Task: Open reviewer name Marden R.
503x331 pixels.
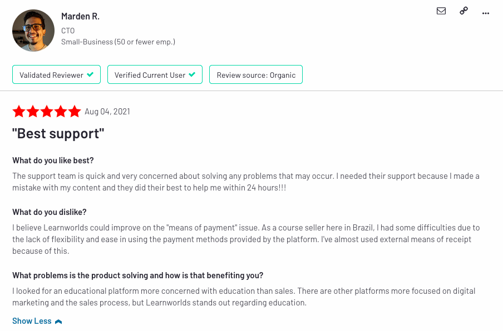Action: [x=80, y=16]
